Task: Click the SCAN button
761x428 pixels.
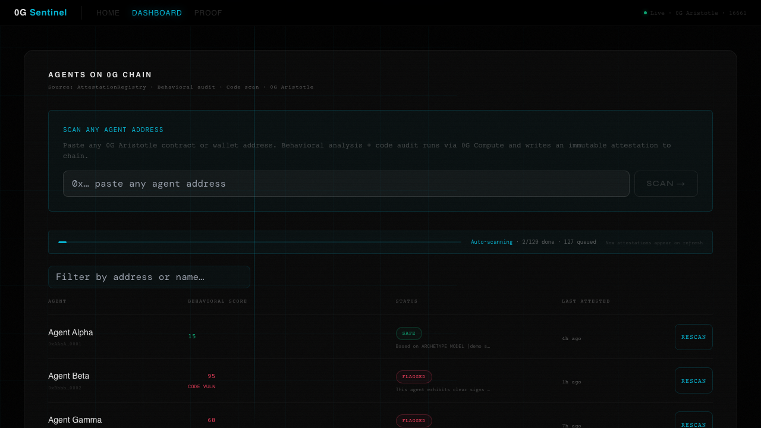Action: (x=666, y=184)
